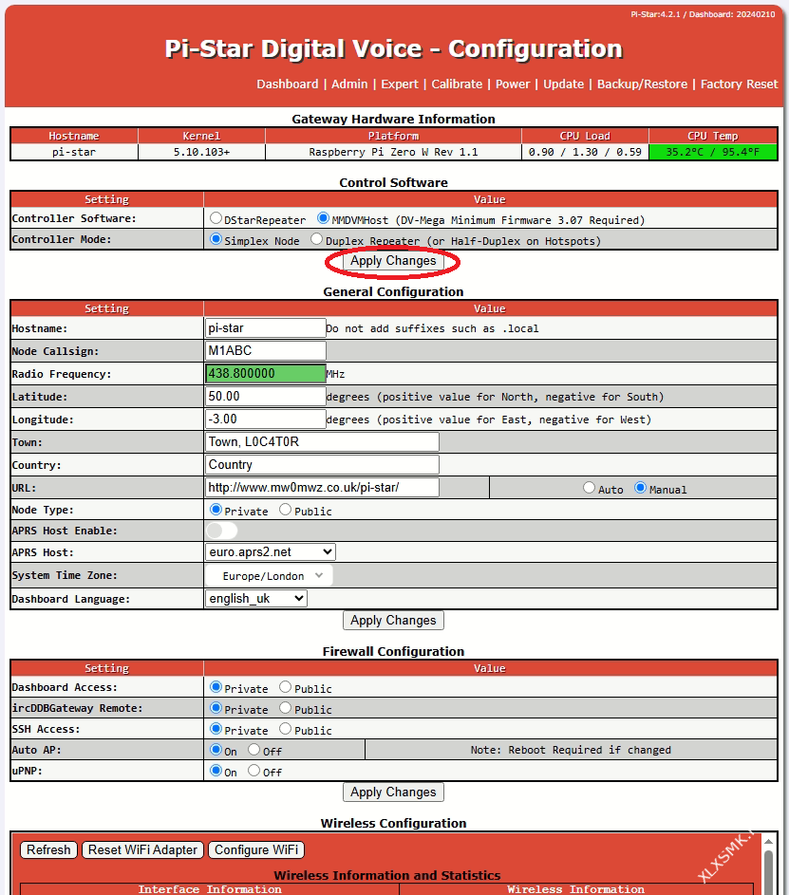Turn Auto AP Off
Image resolution: width=789 pixels, height=895 pixels.
tap(254, 750)
